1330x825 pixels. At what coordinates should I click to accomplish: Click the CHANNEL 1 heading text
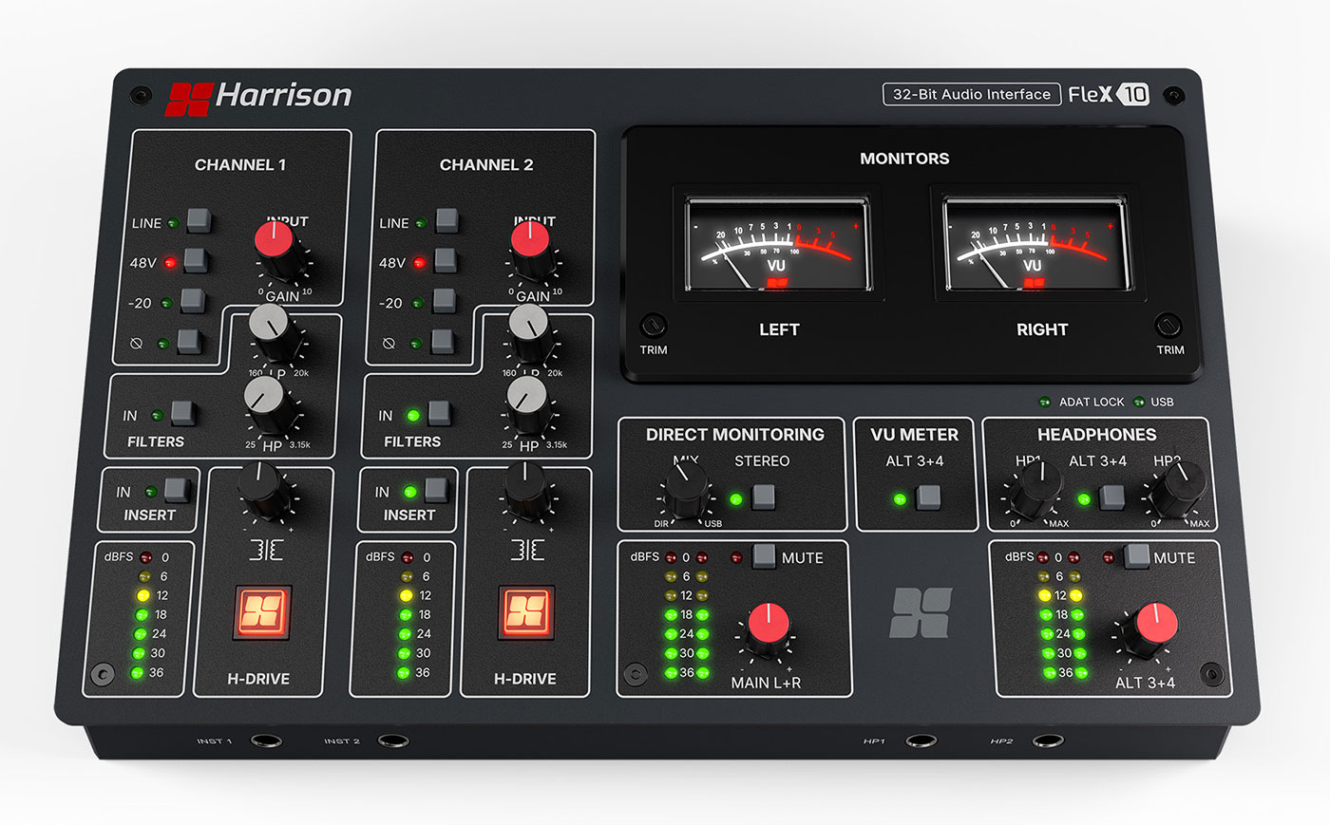(x=240, y=165)
